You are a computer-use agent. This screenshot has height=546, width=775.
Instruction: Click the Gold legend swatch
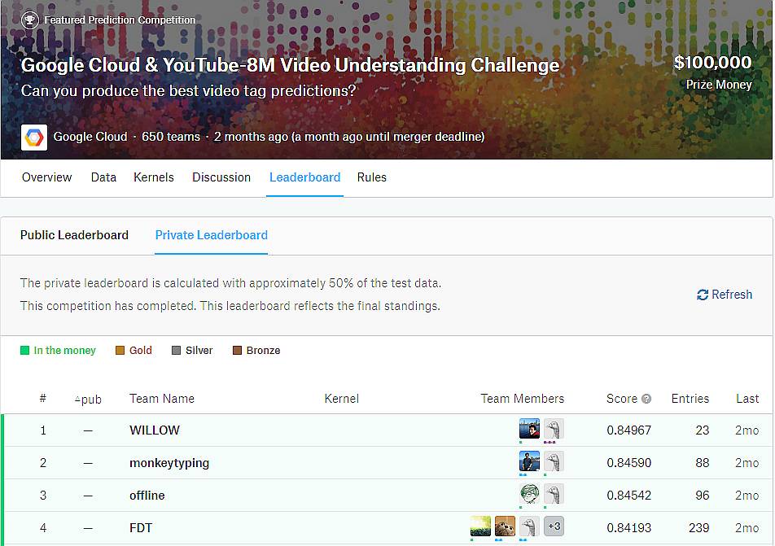pyautogui.click(x=120, y=351)
